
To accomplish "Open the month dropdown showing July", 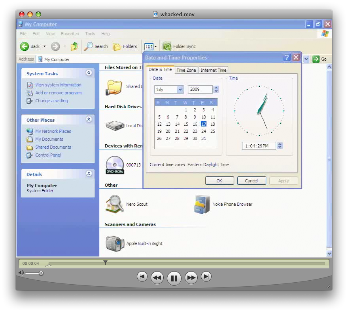I will tap(180, 90).
